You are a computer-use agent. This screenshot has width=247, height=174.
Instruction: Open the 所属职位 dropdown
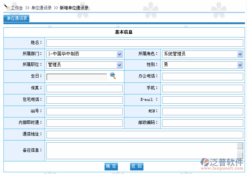pos(85,65)
